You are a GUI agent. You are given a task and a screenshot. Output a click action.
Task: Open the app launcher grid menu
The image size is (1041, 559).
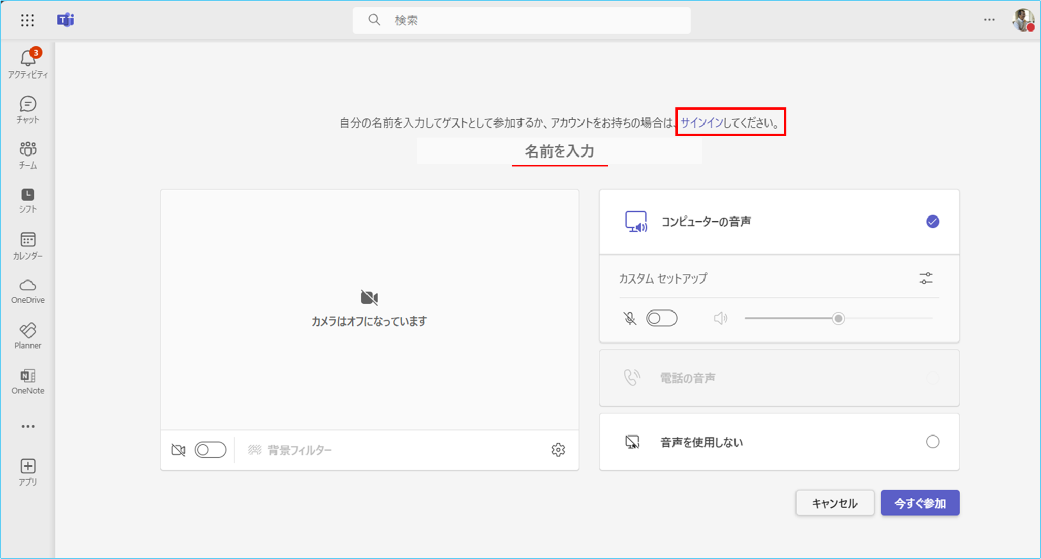pos(27,20)
